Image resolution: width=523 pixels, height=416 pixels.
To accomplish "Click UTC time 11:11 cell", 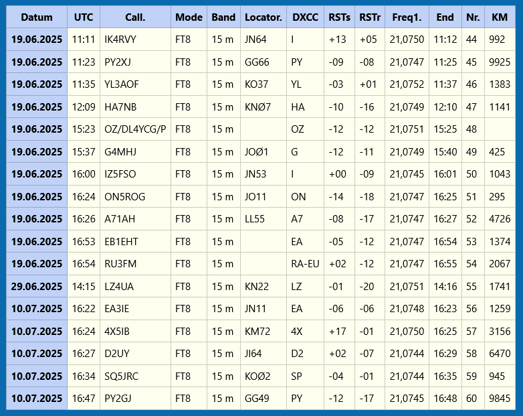I will click(84, 40).
